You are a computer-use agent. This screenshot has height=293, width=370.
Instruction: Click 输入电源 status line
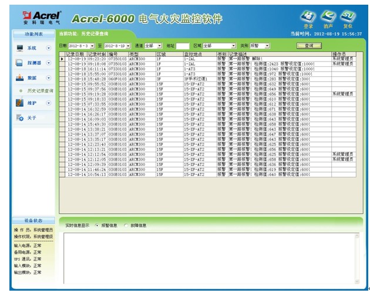[x=28, y=246]
